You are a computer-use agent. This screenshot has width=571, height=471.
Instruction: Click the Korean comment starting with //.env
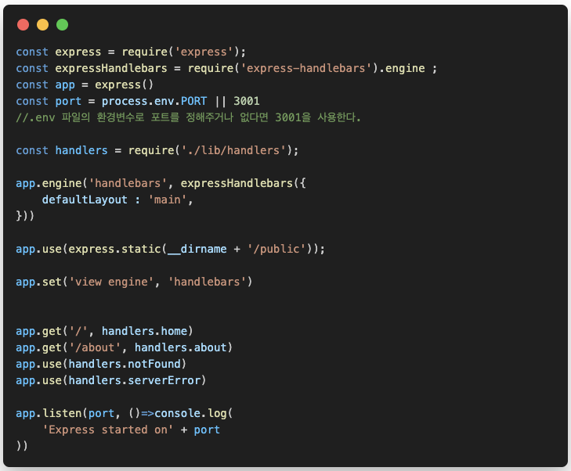(188, 117)
